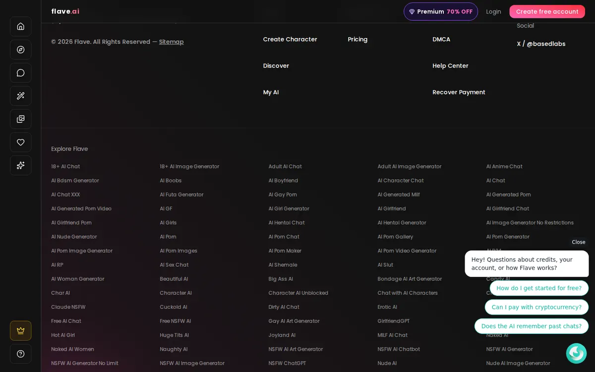The image size is (595, 372).
Task: Open the Bondage AI Art Generator link
Action: 410,279
